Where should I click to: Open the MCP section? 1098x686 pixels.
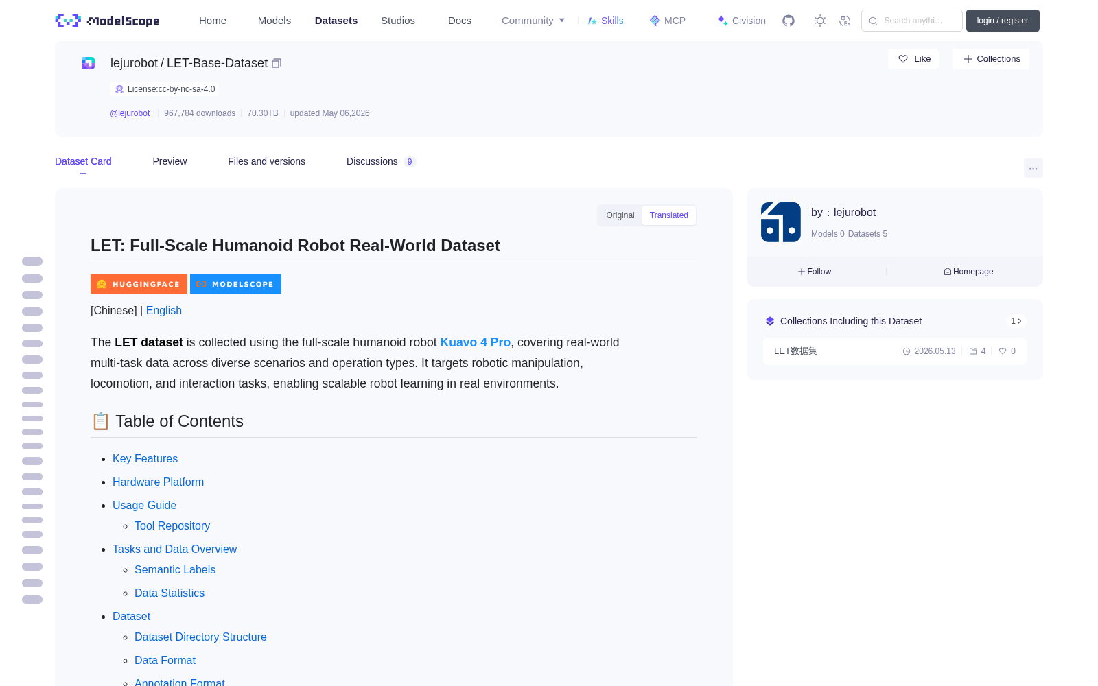(x=667, y=21)
